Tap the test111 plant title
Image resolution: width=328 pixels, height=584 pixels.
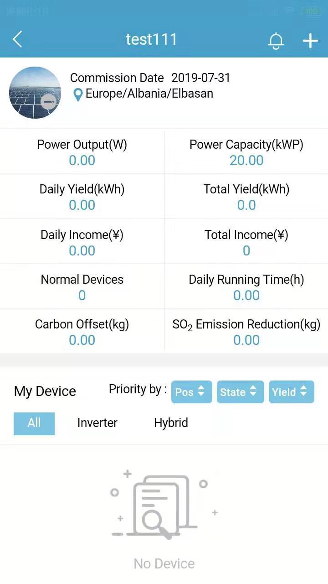pos(151,40)
